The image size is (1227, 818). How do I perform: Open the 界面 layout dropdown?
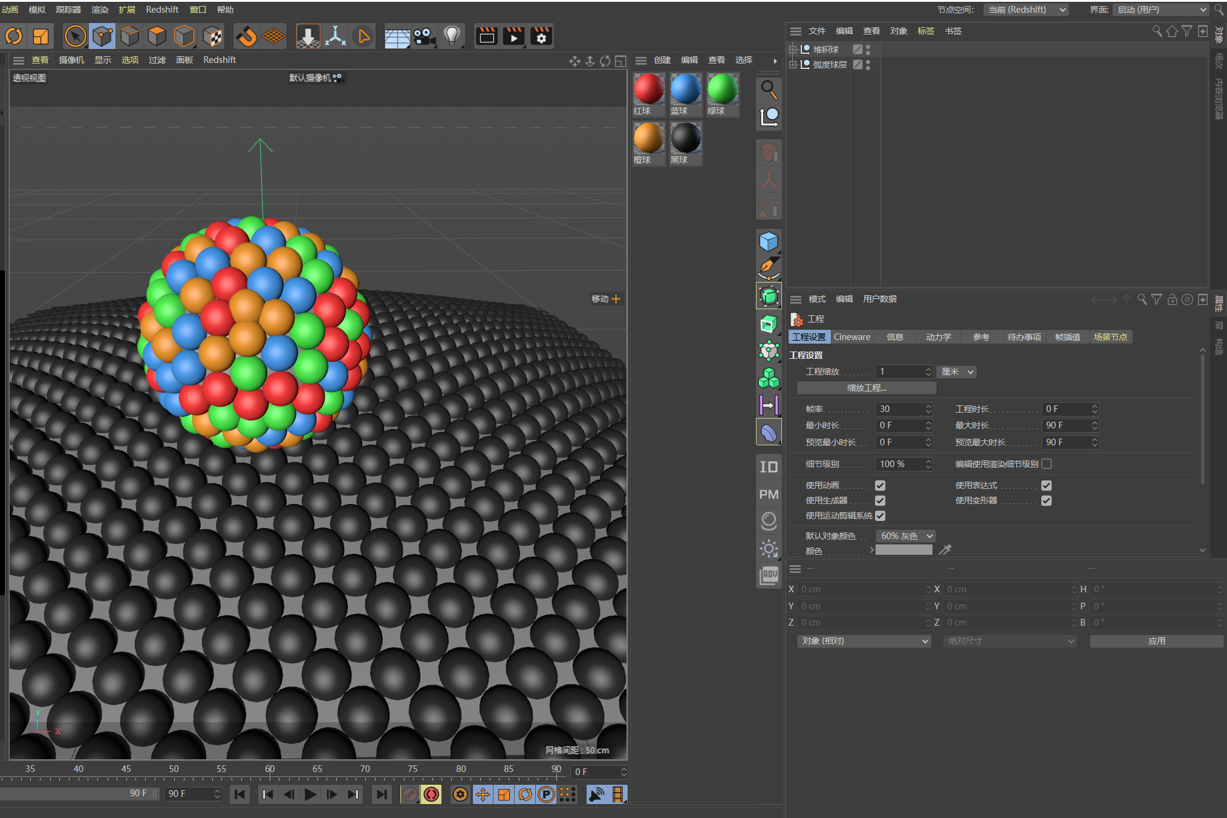point(1160,10)
